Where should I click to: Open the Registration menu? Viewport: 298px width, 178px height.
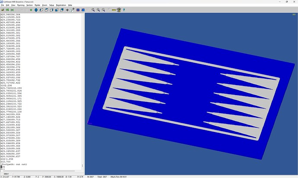pos(61,5)
